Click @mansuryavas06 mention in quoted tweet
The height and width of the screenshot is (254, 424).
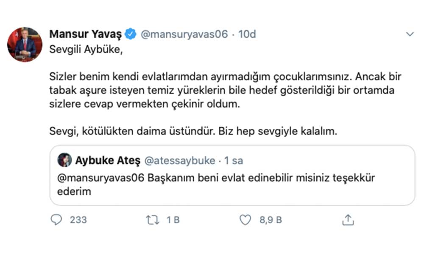click(100, 178)
